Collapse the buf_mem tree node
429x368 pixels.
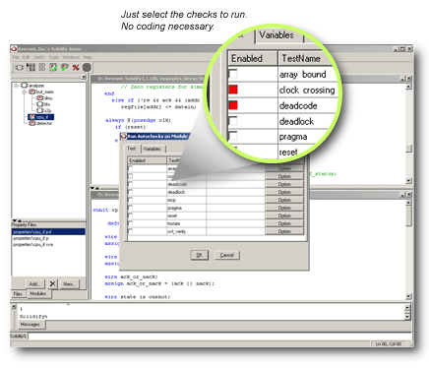(x=25, y=92)
